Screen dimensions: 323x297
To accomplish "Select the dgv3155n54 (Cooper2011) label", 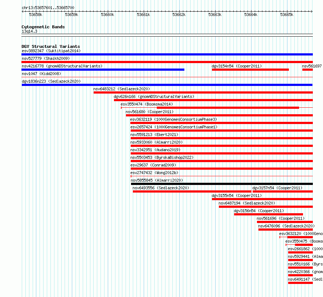I will tap(237, 195).
